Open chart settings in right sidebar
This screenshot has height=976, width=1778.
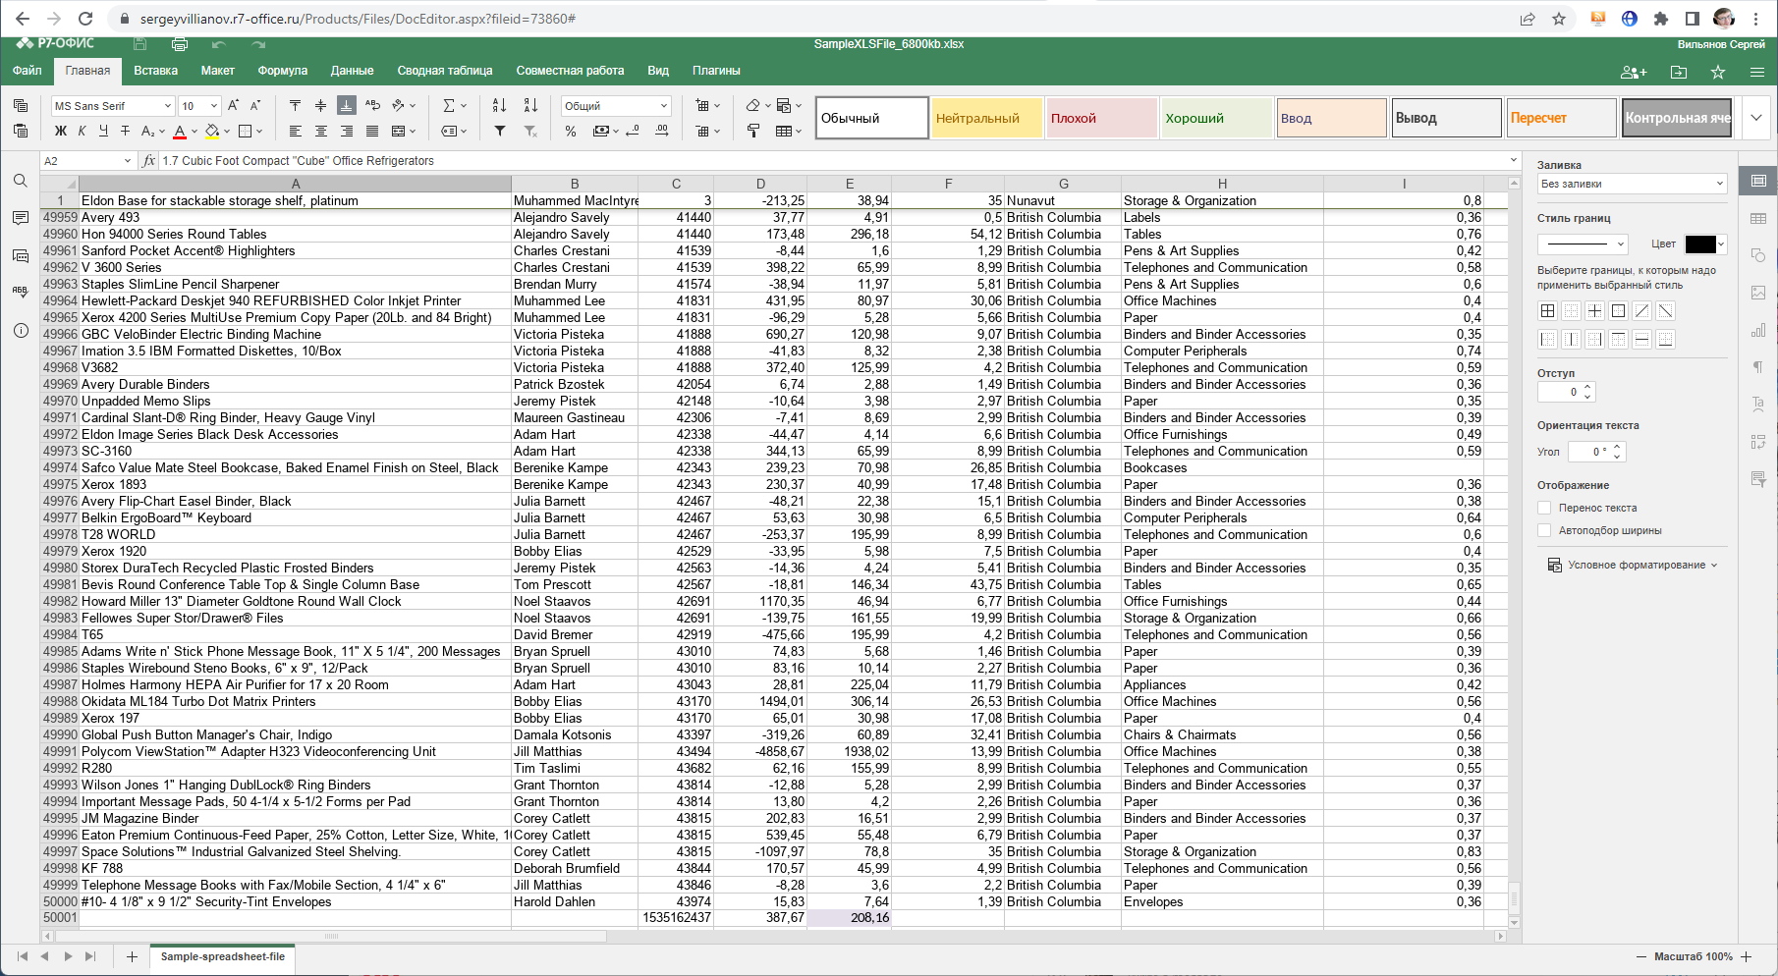click(1758, 330)
